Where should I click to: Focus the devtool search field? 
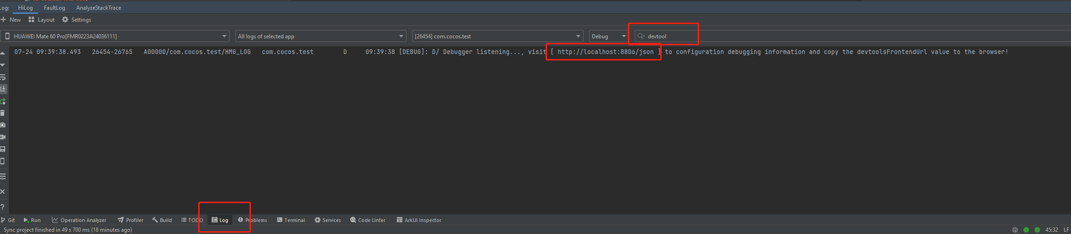pyautogui.click(x=852, y=36)
